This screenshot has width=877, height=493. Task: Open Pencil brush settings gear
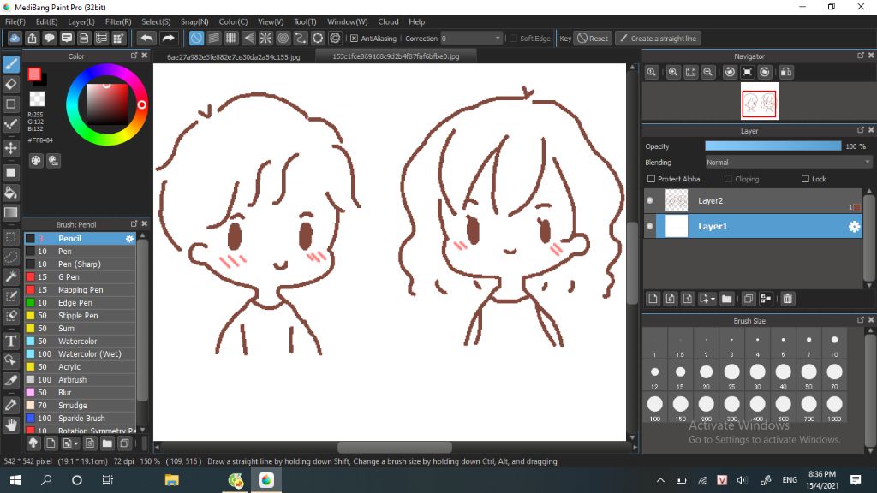130,239
